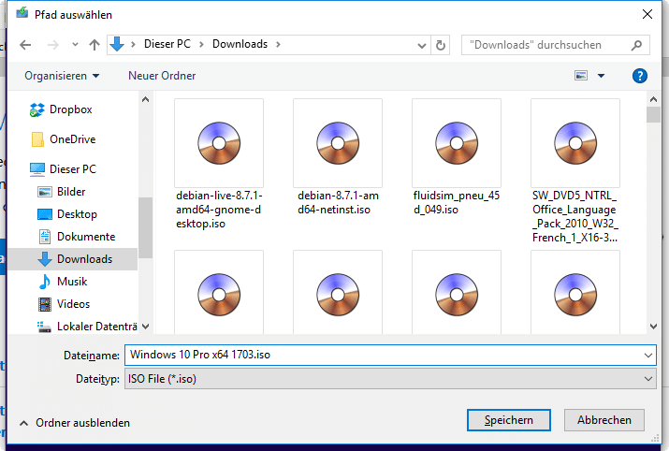The image size is (669, 451).
Task: Change the view with the view icon
Action: pos(581,76)
